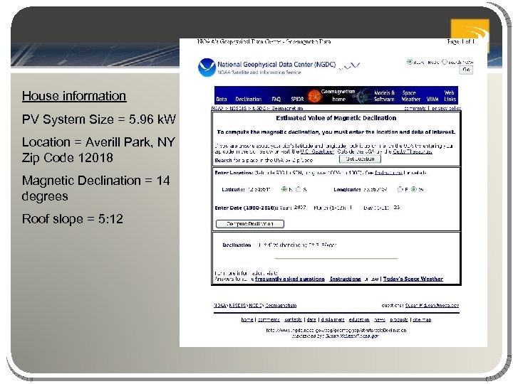Click NOAA in the top breadcrumb trail
This screenshot has height=384, width=513.
[217, 108]
